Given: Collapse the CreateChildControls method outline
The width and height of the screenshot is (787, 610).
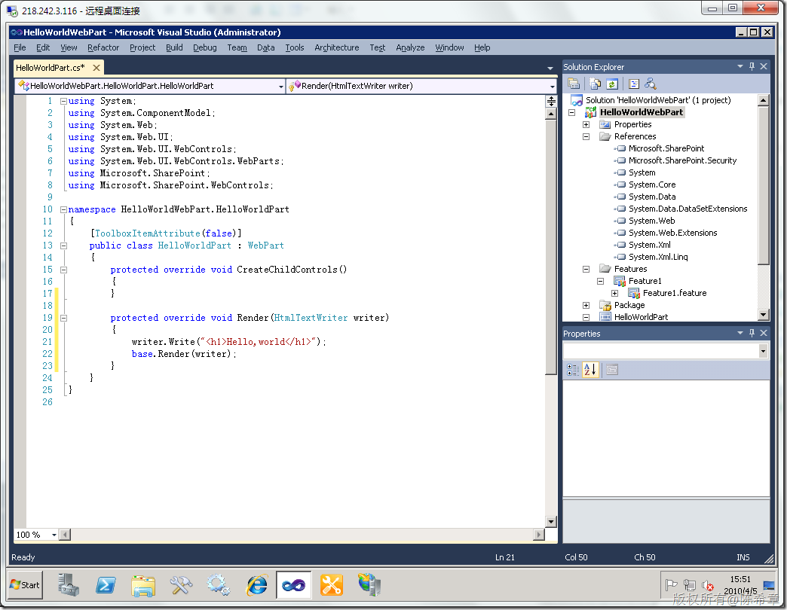Looking at the screenshot, I should tap(64, 270).
